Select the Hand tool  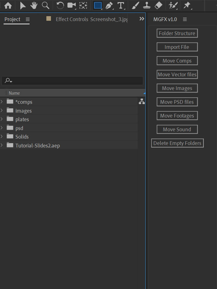[34, 5]
